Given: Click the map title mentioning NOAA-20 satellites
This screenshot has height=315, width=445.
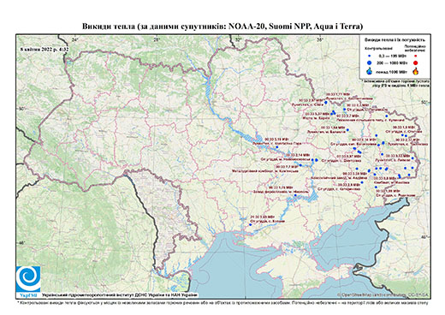Looking at the screenshot, I should [x=222, y=27].
